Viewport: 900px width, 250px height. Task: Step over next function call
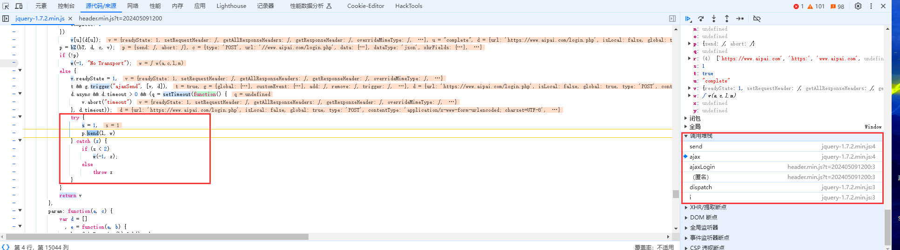[701, 19]
